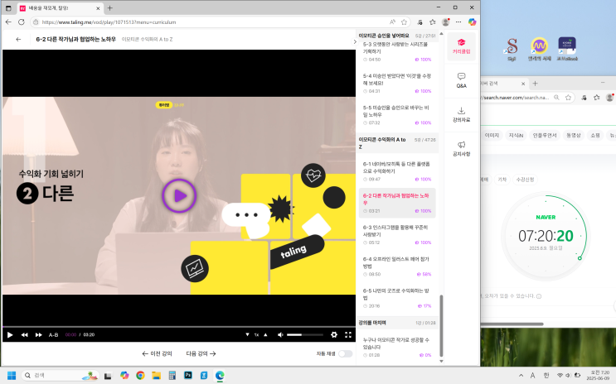The image size is (616, 384).
Task: Go back with the arrow beside lecture title
Action: pyautogui.click(x=18, y=39)
